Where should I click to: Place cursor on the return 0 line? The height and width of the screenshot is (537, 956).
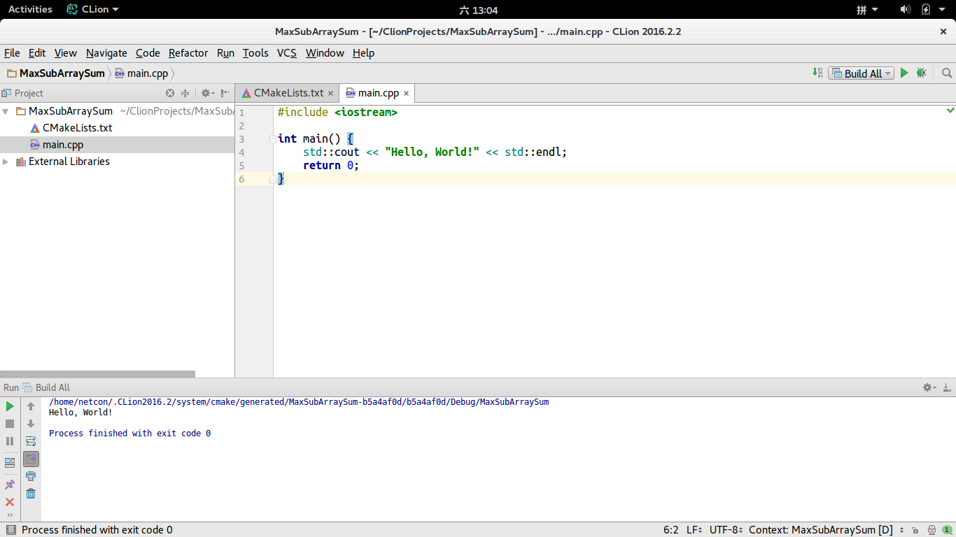330,166
